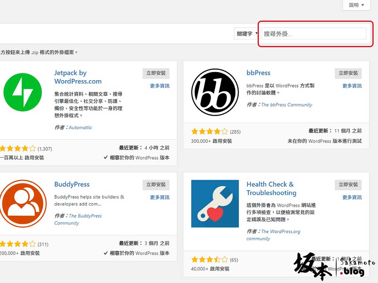Open the bbPress title link
The width and height of the screenshot is (378, 283).
(258, 73)
